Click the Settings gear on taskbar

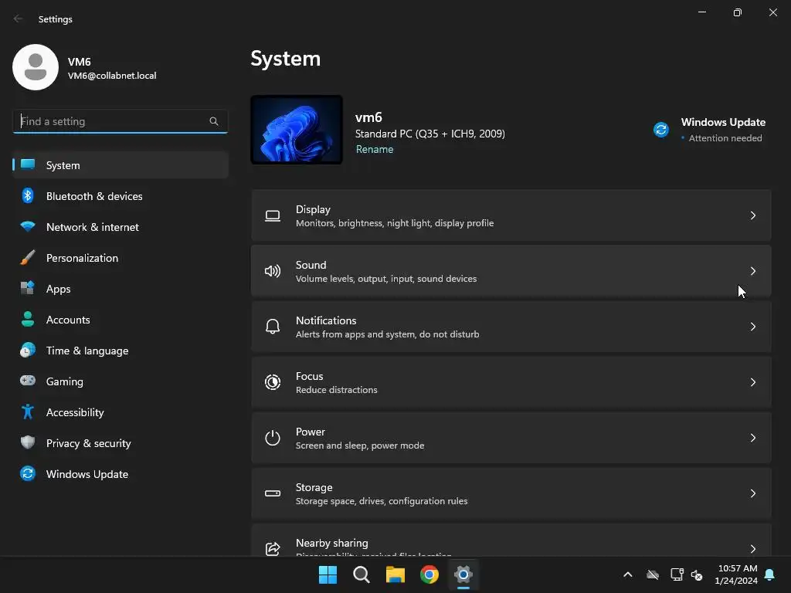pos(463,574)
